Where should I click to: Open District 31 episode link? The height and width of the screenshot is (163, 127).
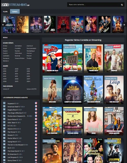click(14, 129)
